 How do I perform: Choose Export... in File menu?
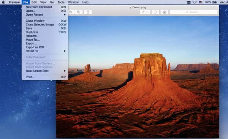pos(45,43)
